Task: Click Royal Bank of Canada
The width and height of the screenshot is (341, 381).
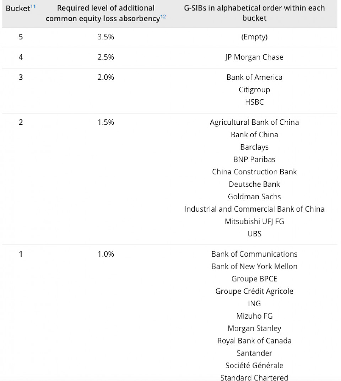Action: 254,341
